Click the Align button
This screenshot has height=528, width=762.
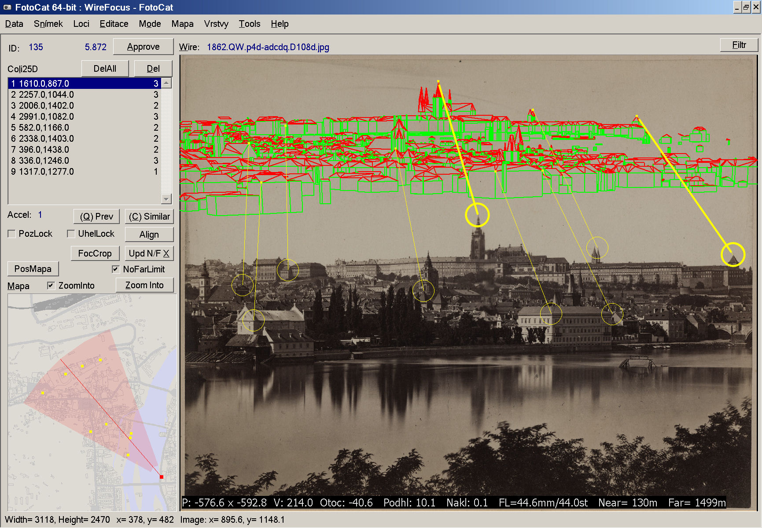(149, 235)
